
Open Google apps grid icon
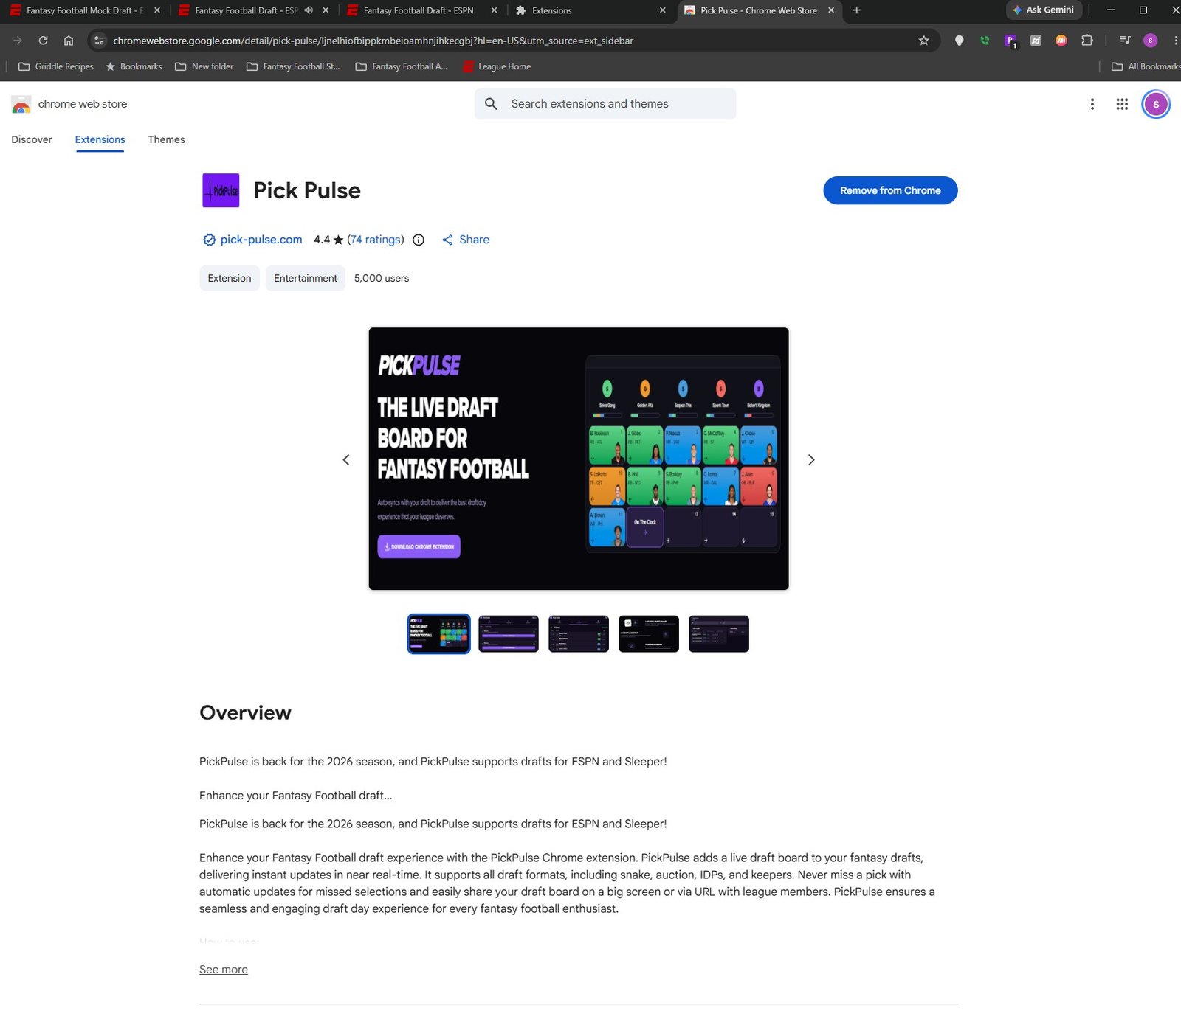(1122, 104)
